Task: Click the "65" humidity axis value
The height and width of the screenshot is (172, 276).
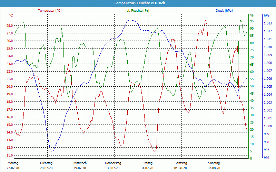Action: point(252,65)
